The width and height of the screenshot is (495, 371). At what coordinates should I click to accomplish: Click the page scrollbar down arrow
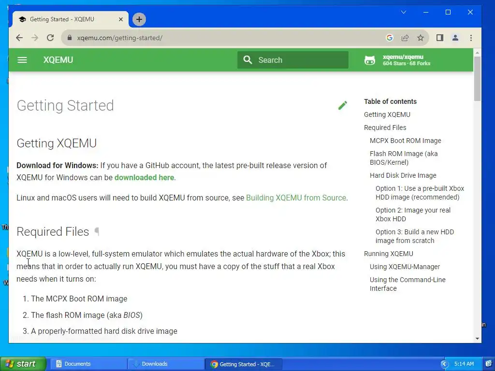tap(477, 339)
